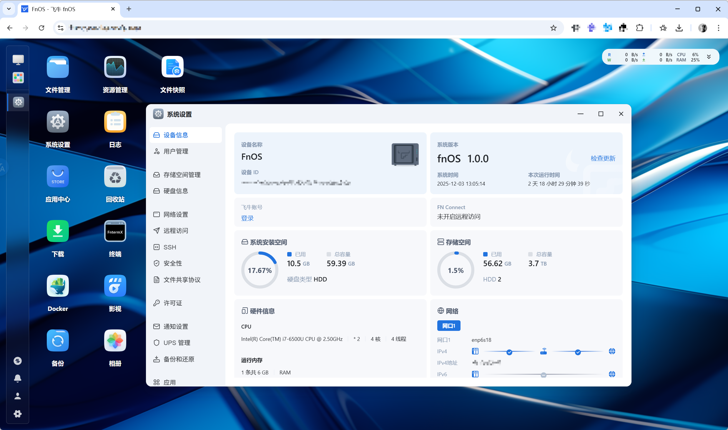Open the 文件快照 file snapshot app
The height and width of the screenshot is (430, 728).
(x=172, y=67)
